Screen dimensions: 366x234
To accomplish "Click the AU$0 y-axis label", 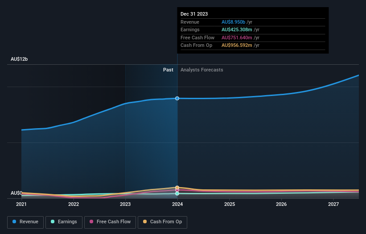I will (16, 193).
